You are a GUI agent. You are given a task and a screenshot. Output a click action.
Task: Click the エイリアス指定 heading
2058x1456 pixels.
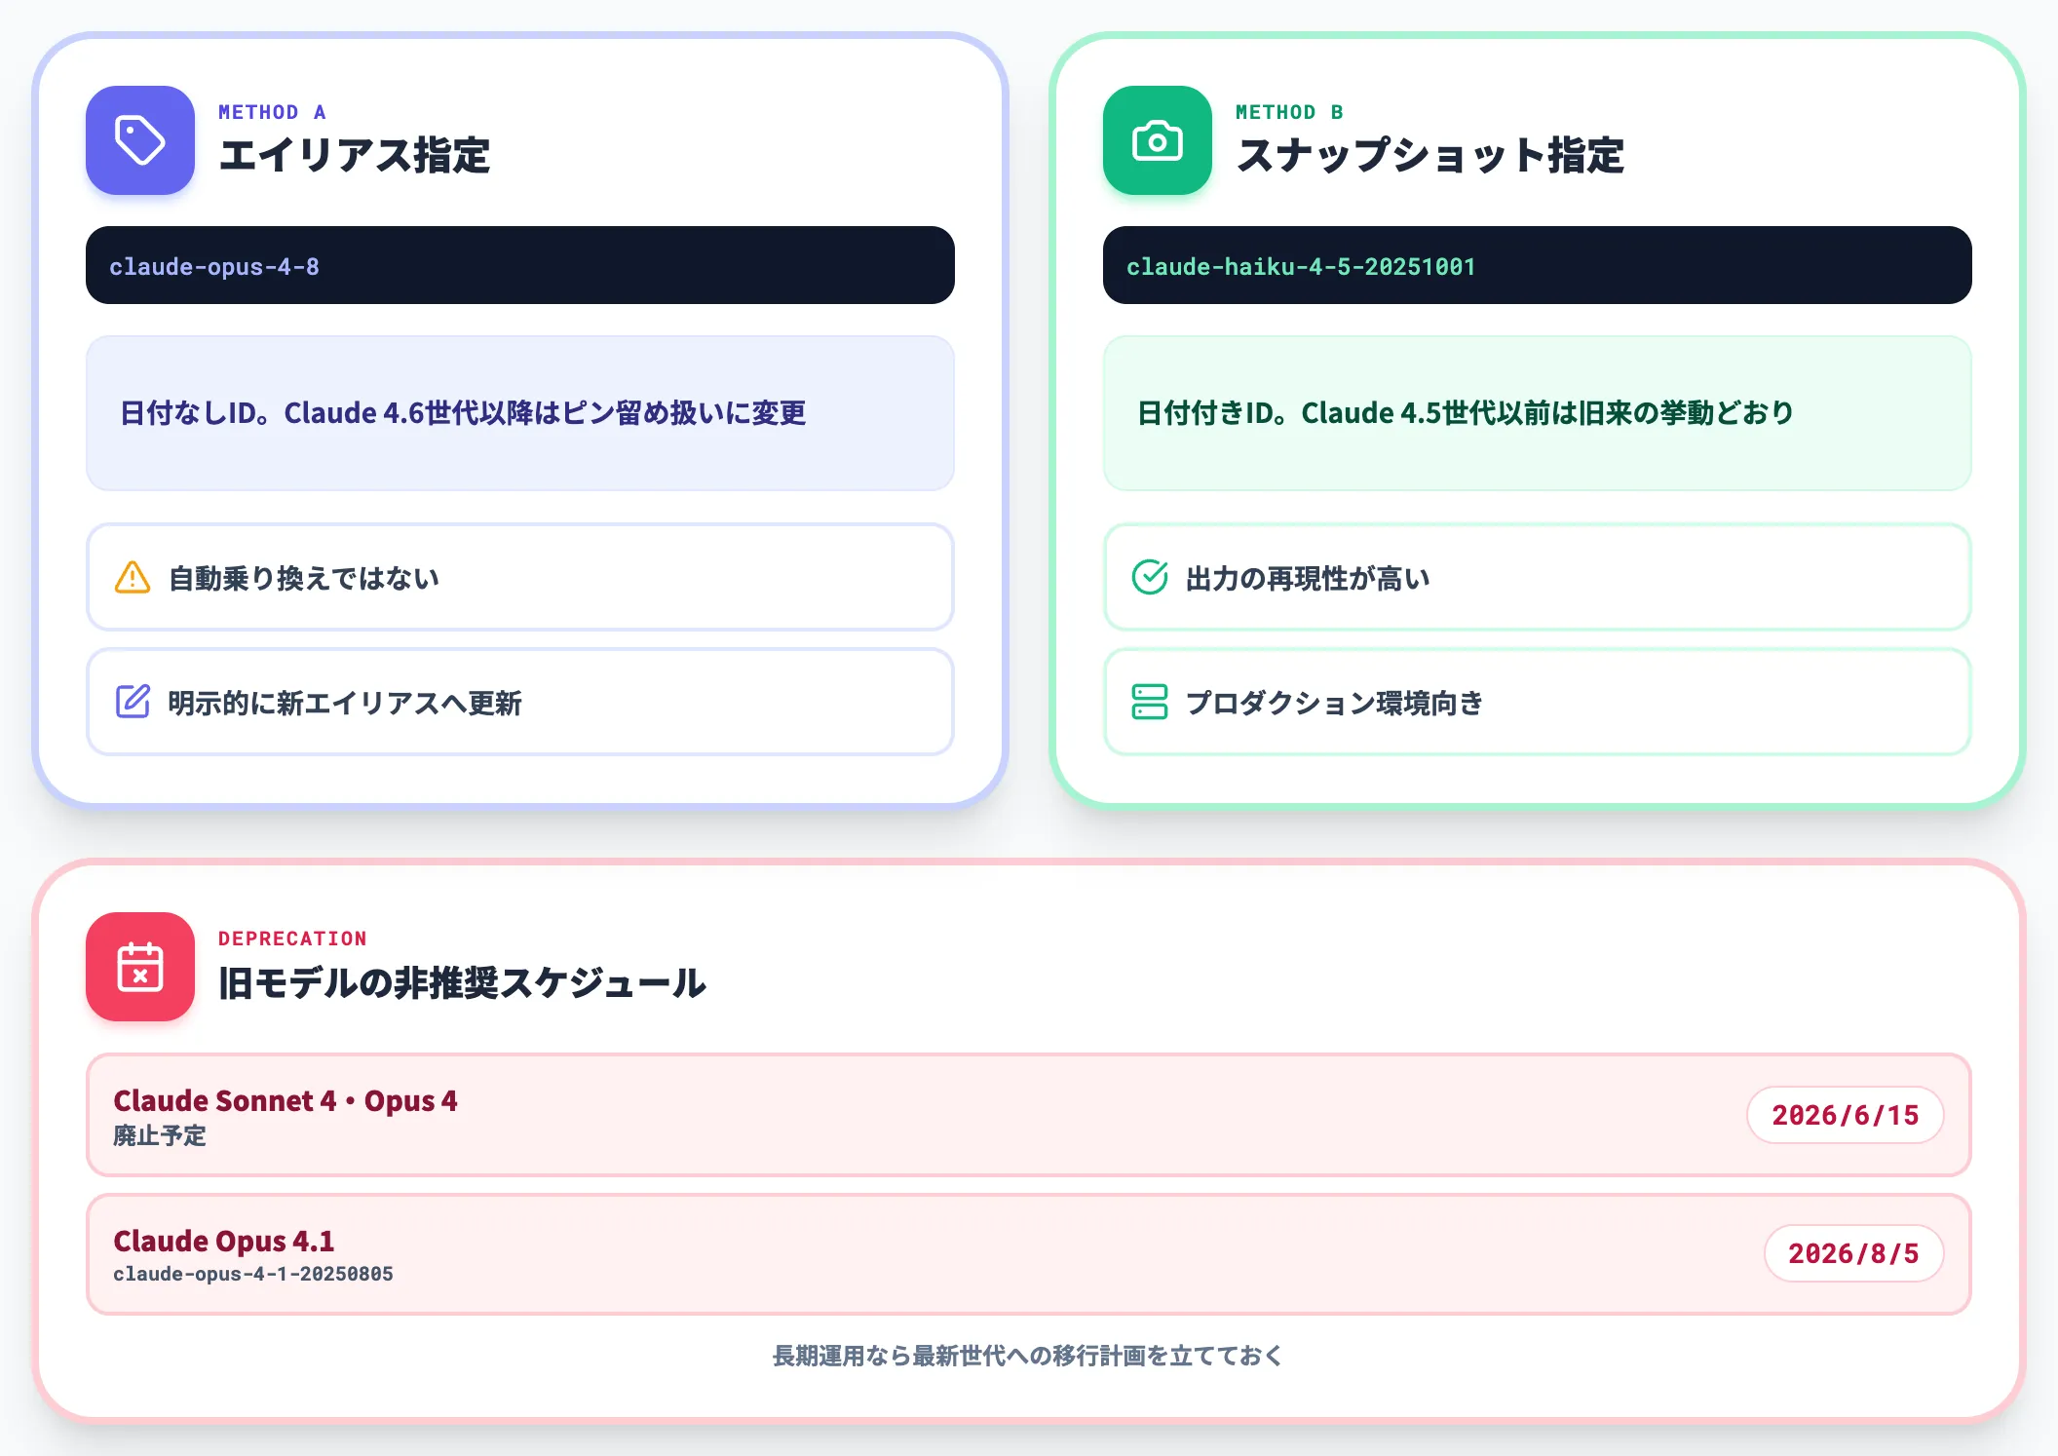pyautogui.click(x=355, y=156)
